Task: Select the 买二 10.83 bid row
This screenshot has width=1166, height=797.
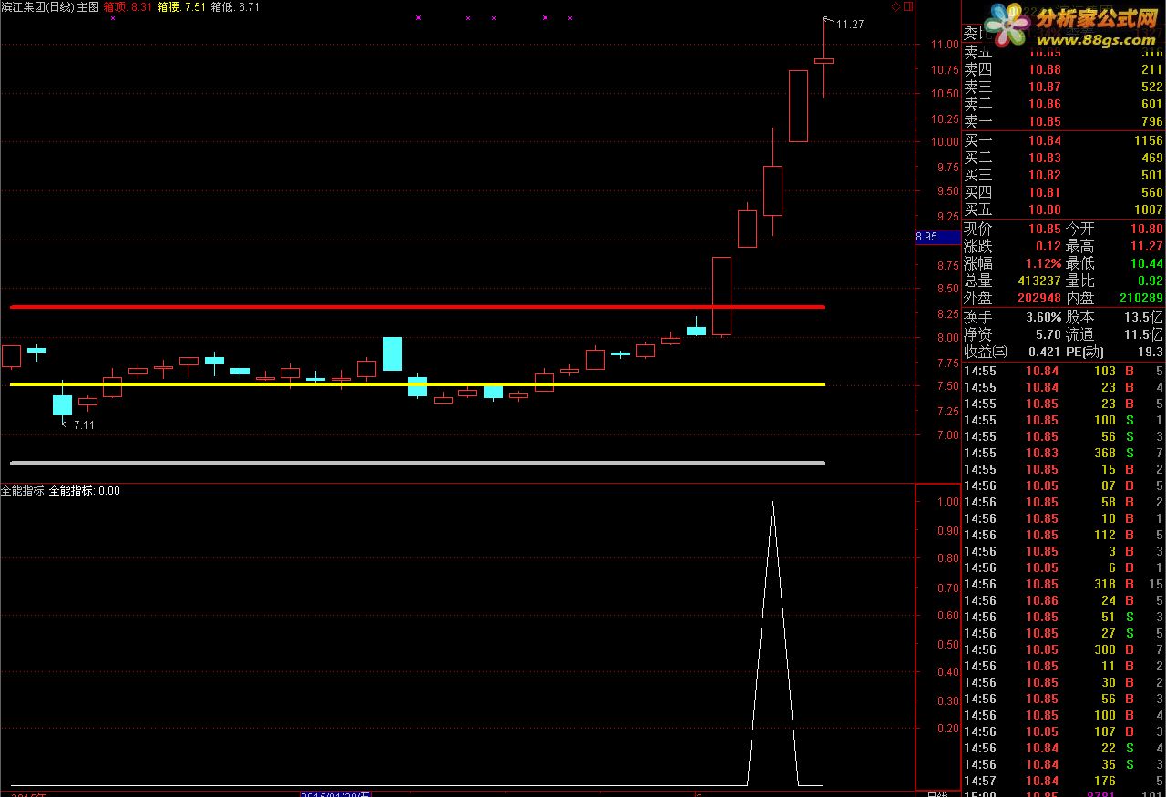Action: [1063, 158]
